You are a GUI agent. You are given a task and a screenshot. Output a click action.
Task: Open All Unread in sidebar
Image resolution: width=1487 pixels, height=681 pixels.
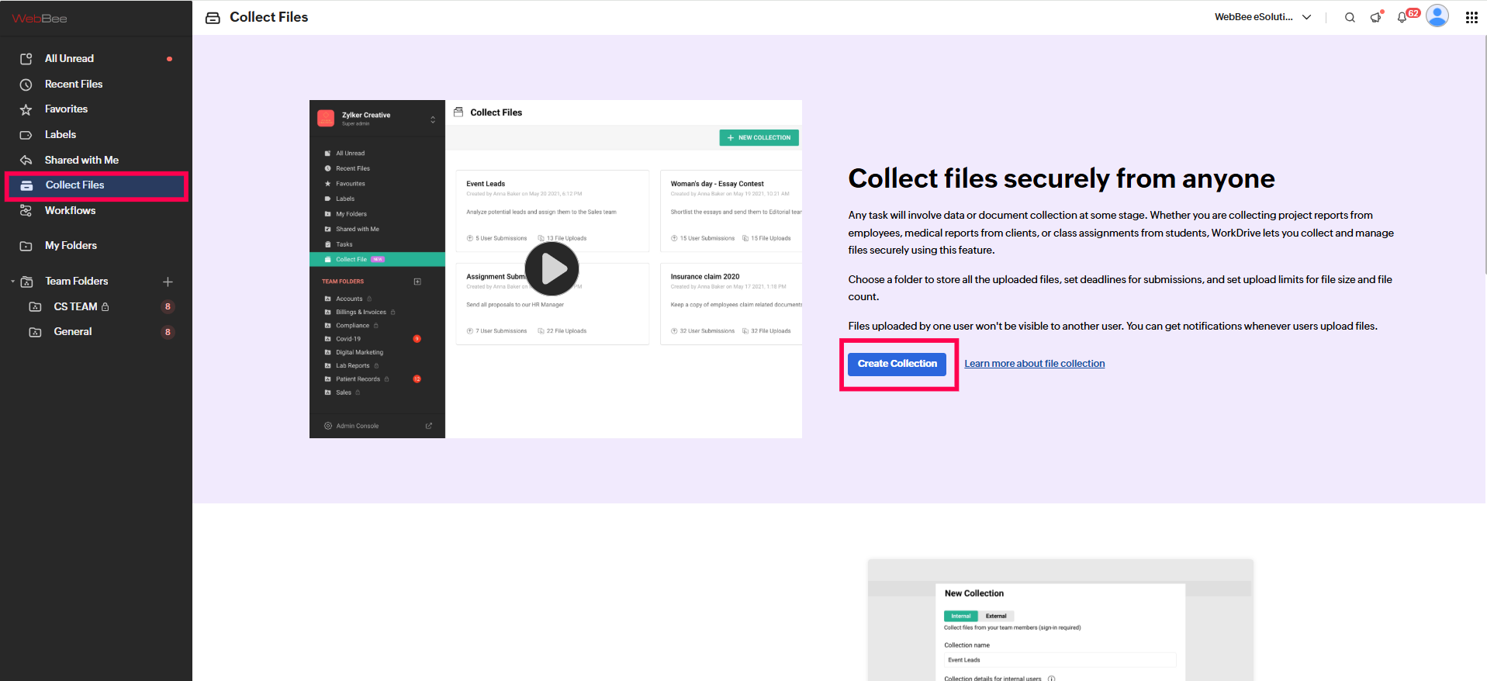click(x=69, y=59)
